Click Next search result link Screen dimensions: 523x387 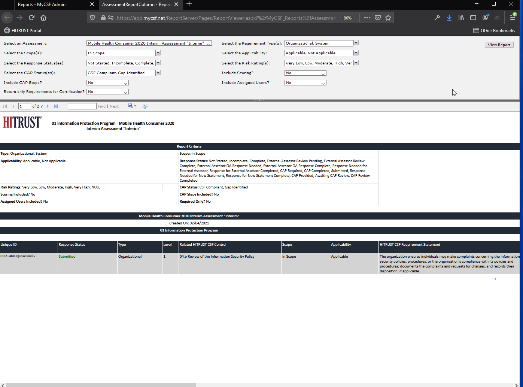coord(114,106)
